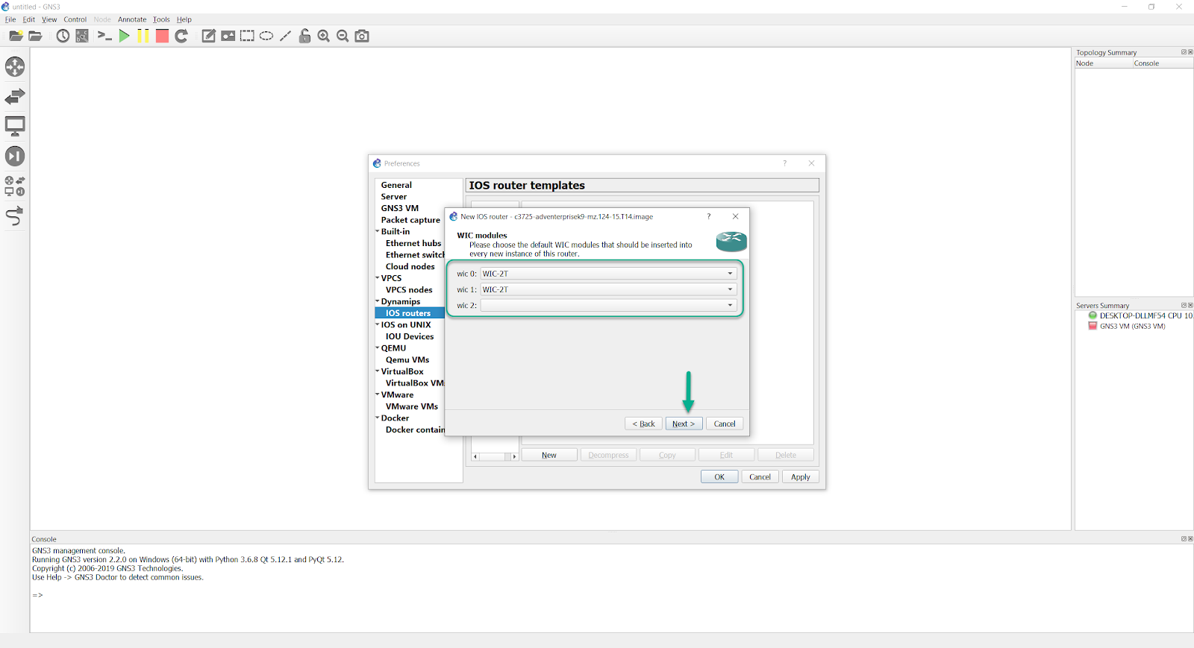Select Qemu VMs tree item
The width and height of the screenshot is (1194, 648).
point(407,359)
